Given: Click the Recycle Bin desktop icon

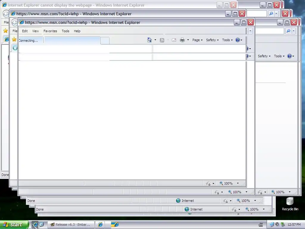Looking at the screenshot, I should click(x=290, y=204).
